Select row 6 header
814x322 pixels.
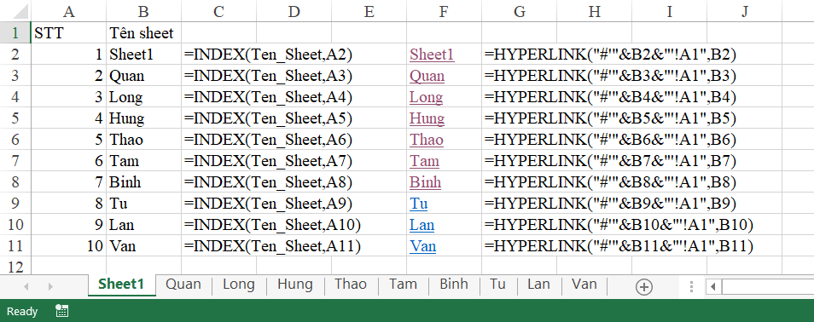(15, 140)
